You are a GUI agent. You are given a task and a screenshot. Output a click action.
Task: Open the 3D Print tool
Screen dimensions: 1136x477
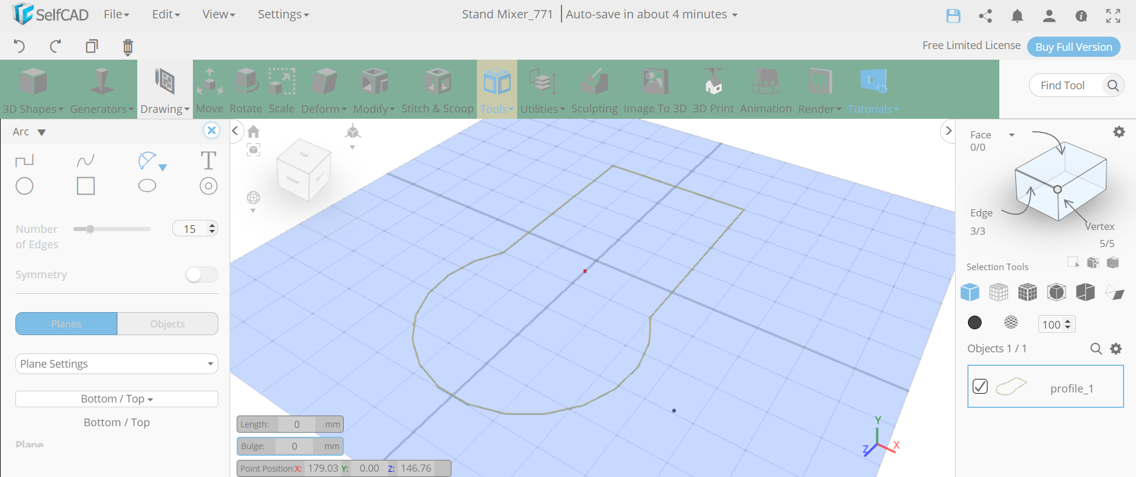click(713, 90)
